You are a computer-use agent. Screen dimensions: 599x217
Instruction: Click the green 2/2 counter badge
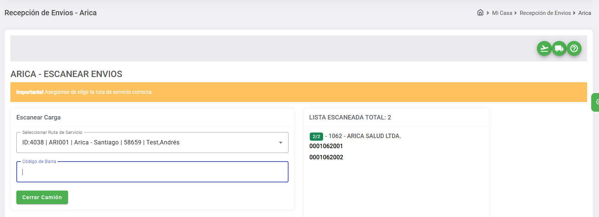[316, 136]
